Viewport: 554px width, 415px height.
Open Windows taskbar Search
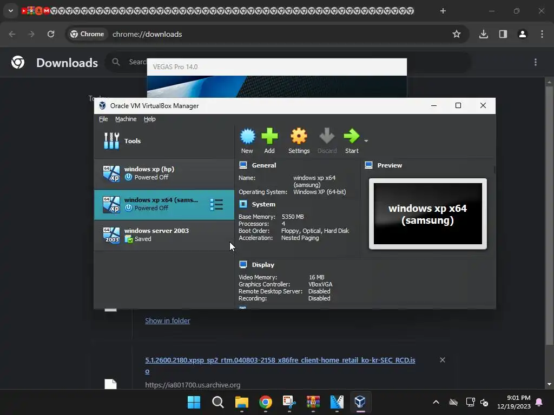(218, 402)
